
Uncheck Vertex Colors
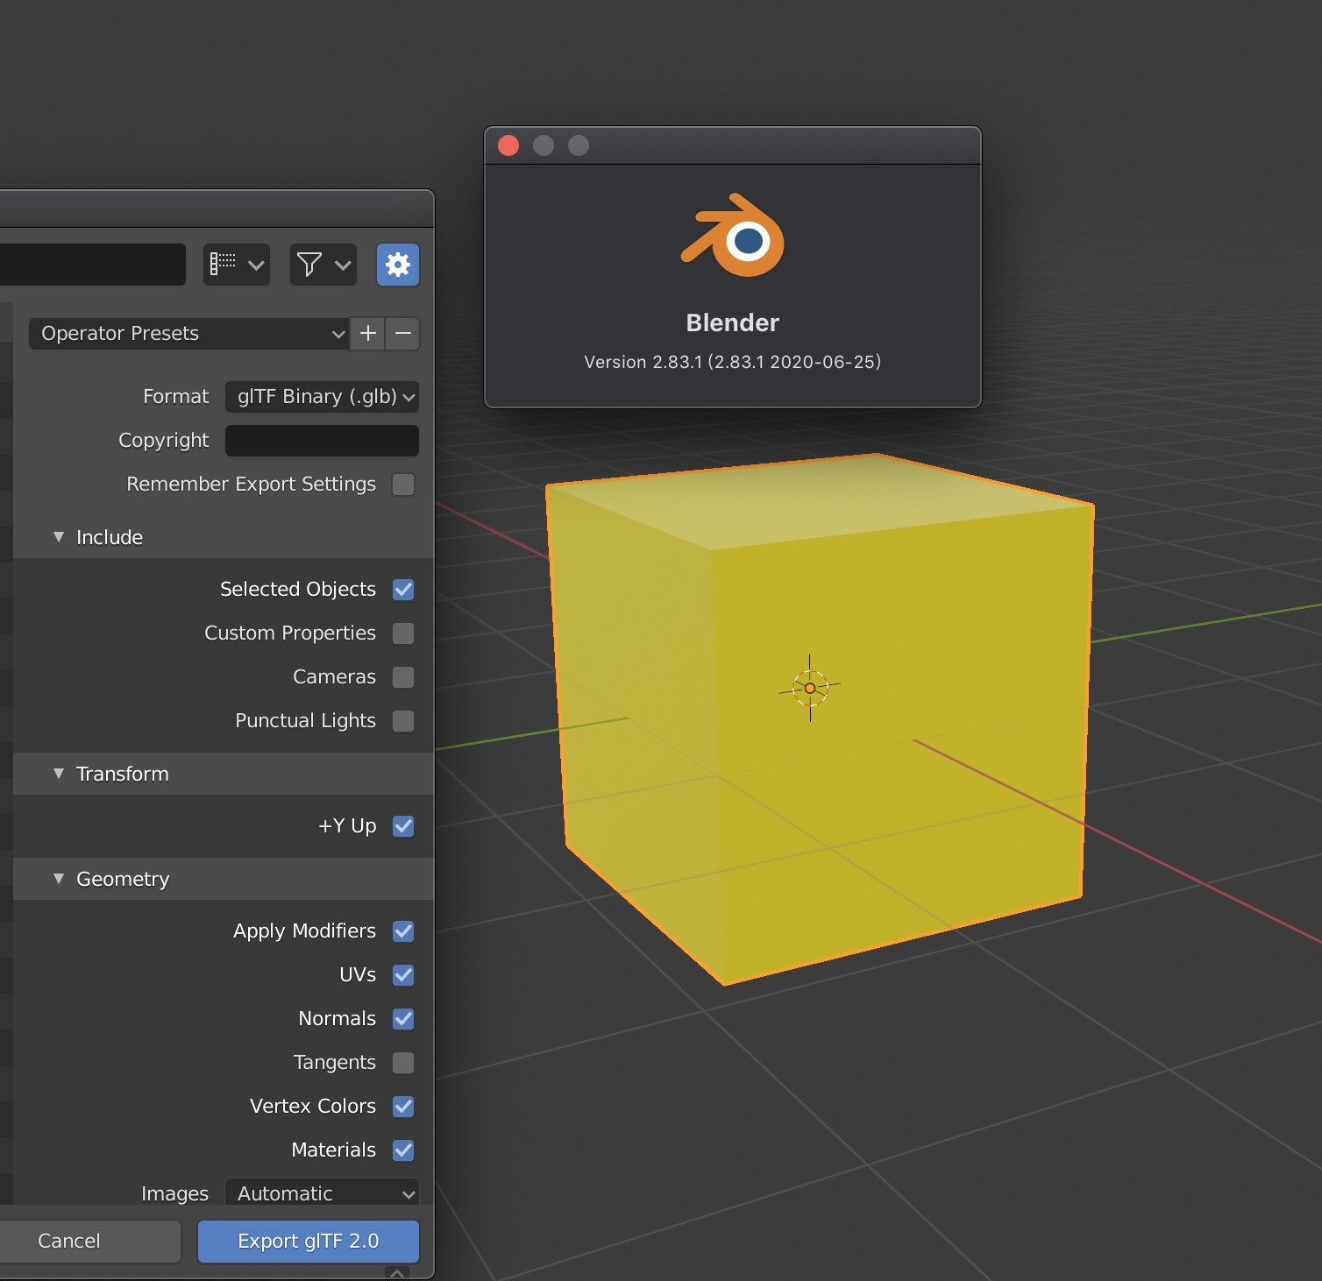(403, 1107)
